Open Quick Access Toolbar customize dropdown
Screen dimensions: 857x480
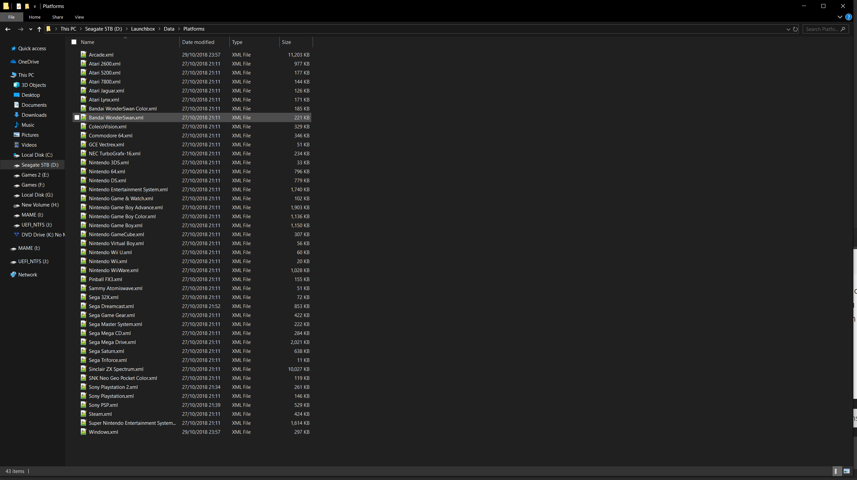click(x=35, y=6)
